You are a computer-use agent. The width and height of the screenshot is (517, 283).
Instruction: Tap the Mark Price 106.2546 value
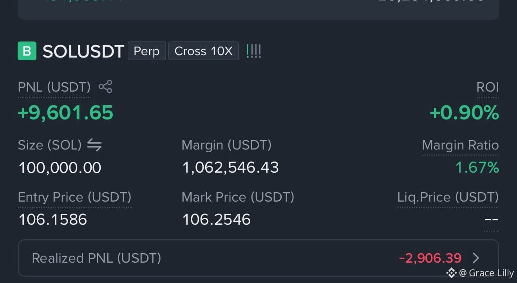(216, 219)
